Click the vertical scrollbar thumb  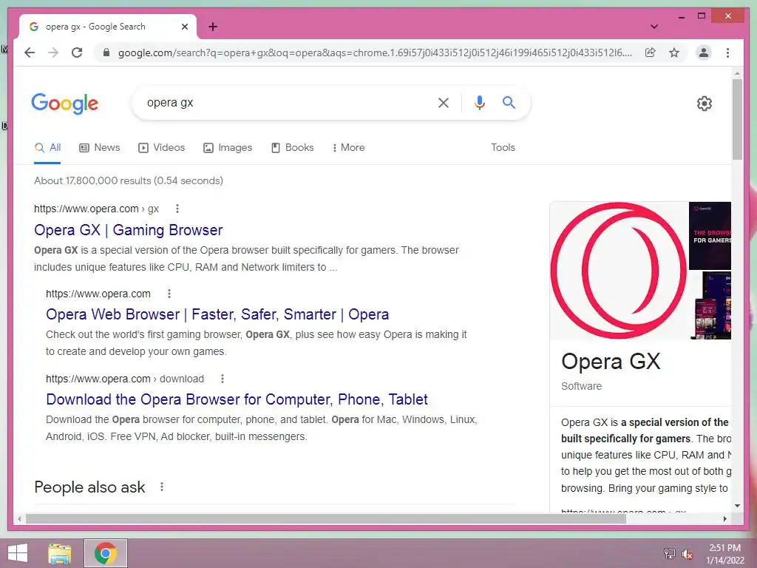737,119
